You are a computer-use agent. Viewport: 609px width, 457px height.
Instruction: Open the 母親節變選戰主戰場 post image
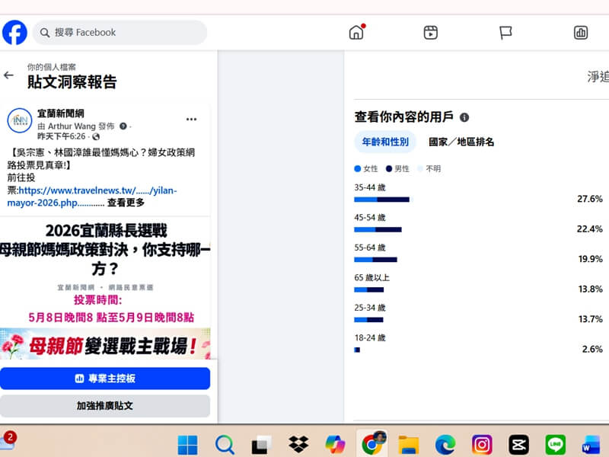click(105, 344)
